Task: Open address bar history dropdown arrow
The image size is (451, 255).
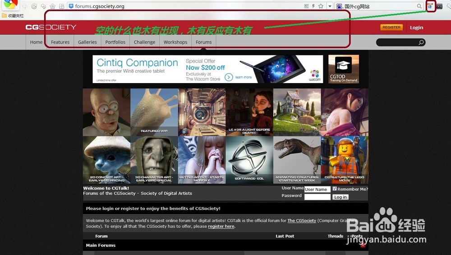Action: click(x=330, y=6)
